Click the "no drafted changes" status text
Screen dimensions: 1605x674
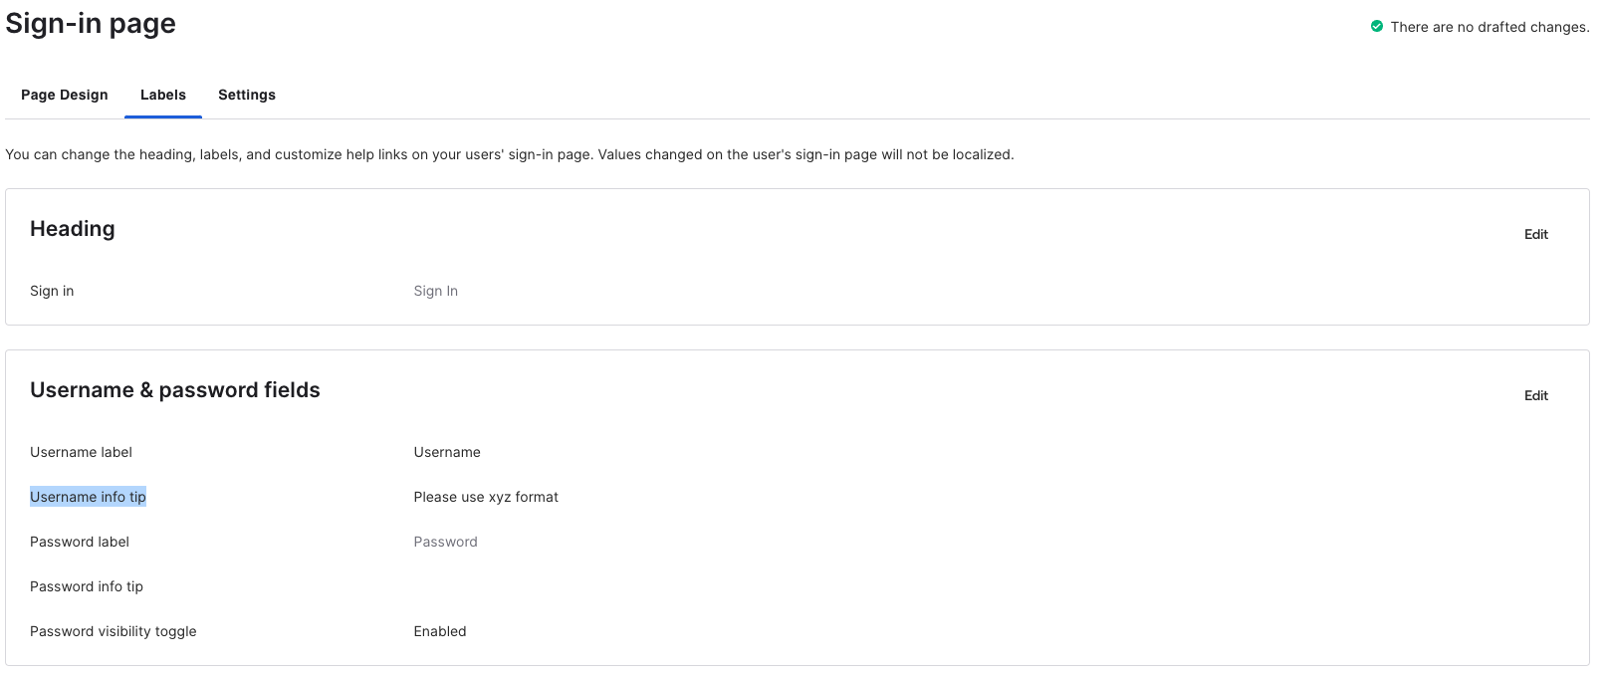click(x=1490, y=27)
